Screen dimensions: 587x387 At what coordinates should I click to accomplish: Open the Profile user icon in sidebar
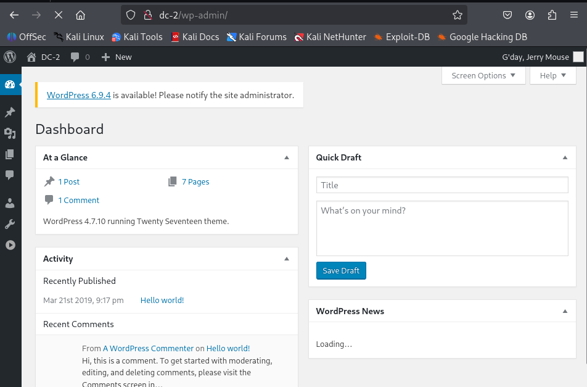click(x=10, y=203)
